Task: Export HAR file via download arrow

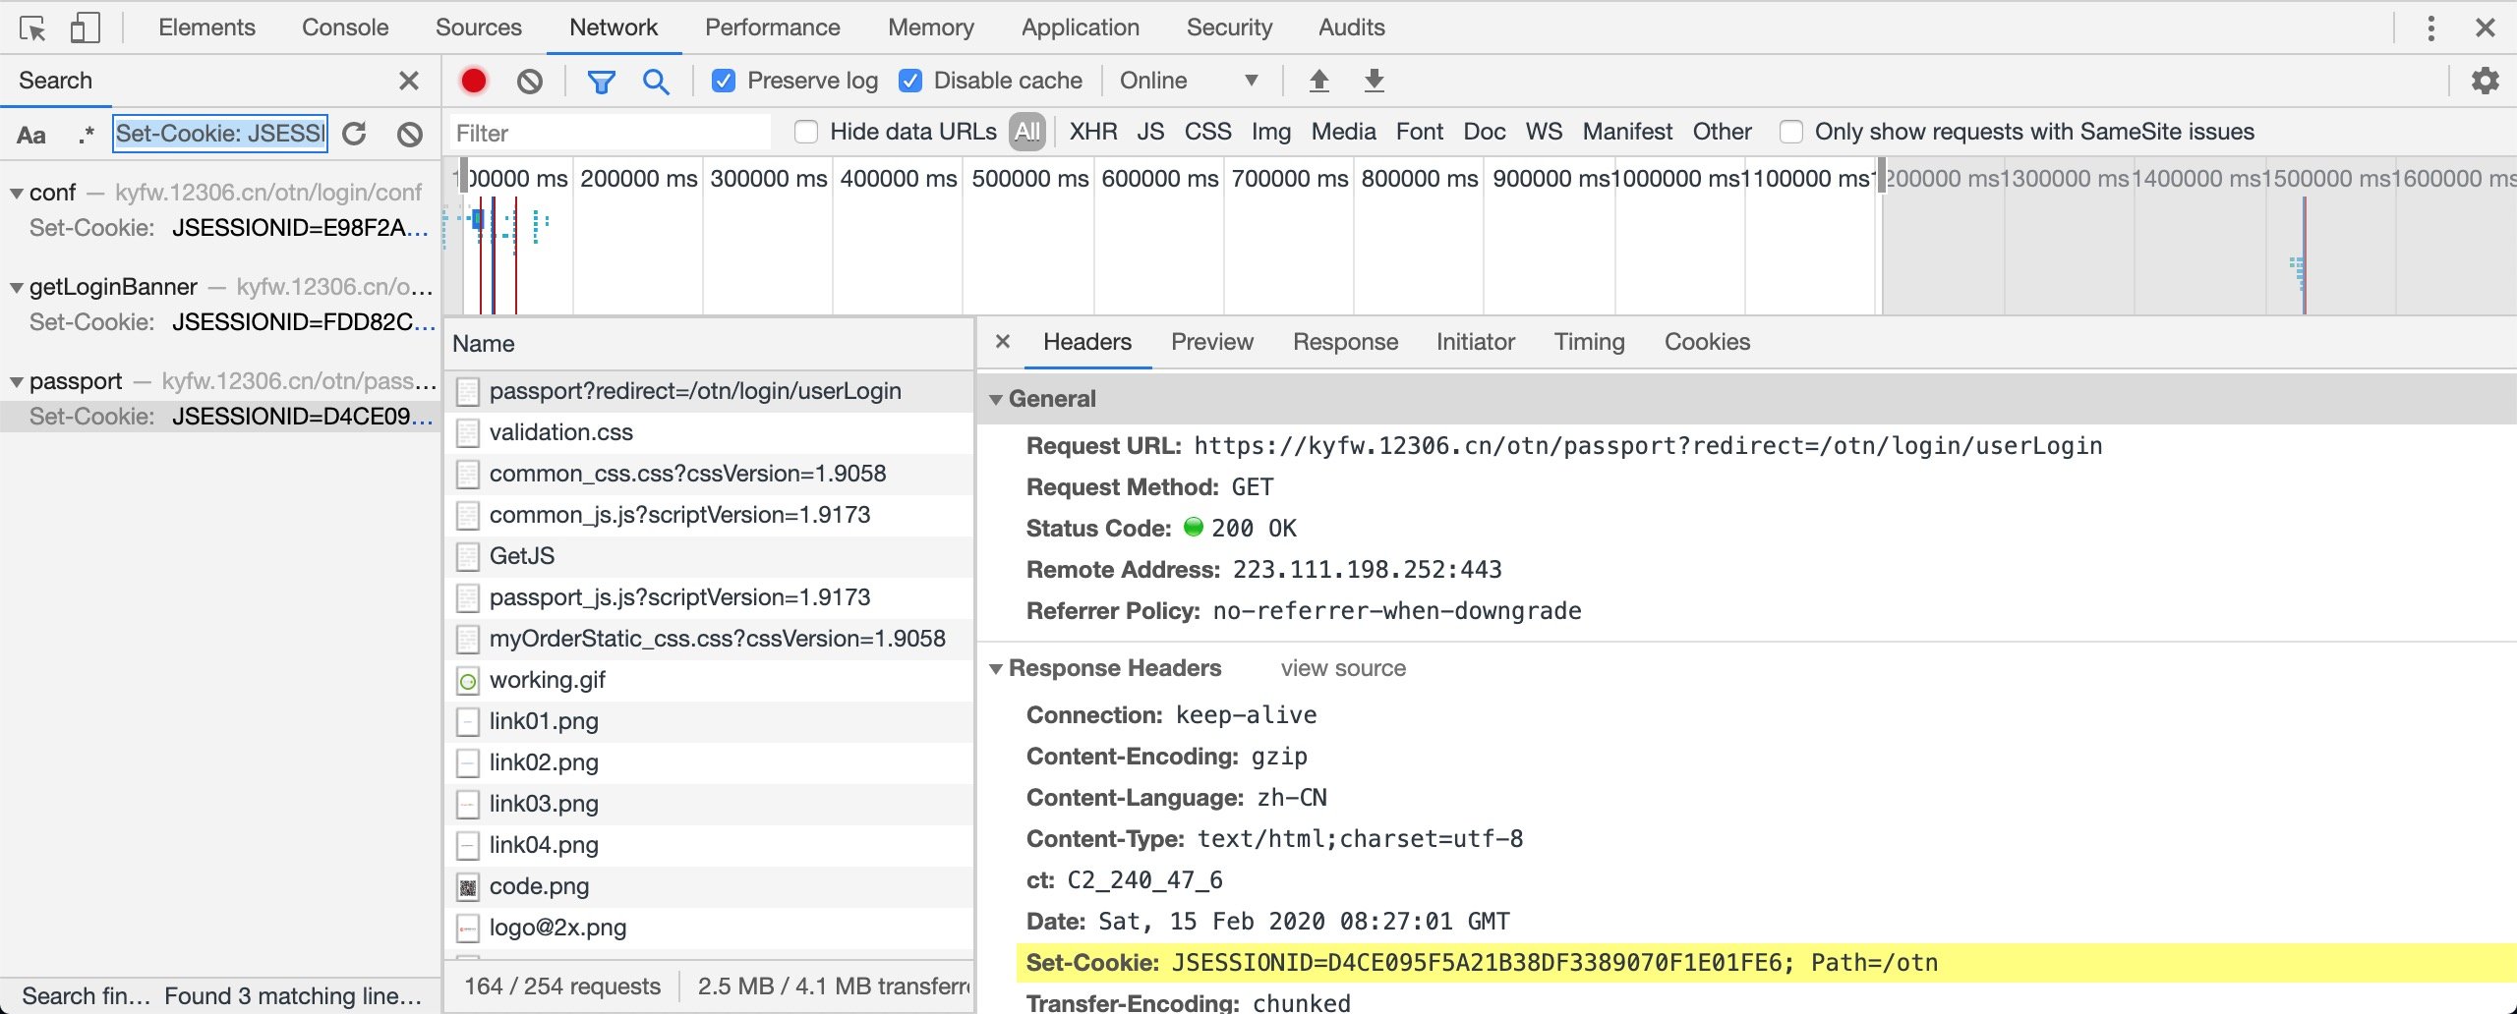Action: (1373, 81)
